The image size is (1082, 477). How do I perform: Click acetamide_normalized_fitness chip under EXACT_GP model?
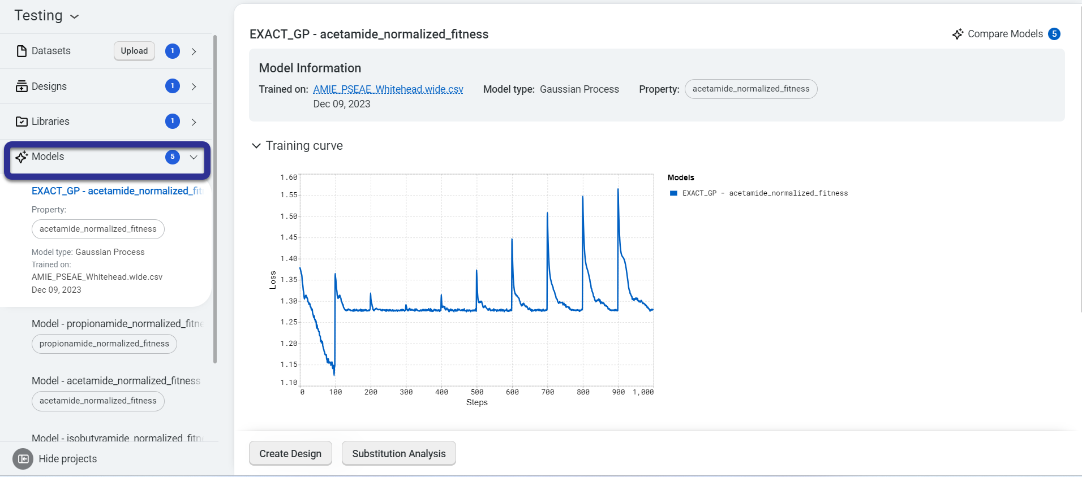coord(98,229)
